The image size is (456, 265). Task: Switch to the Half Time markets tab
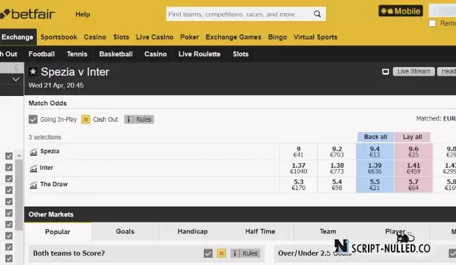click(x=260, y=231)
